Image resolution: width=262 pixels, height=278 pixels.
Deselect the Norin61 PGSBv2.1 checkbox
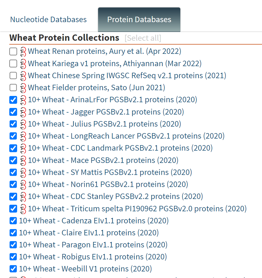(13, 184)
